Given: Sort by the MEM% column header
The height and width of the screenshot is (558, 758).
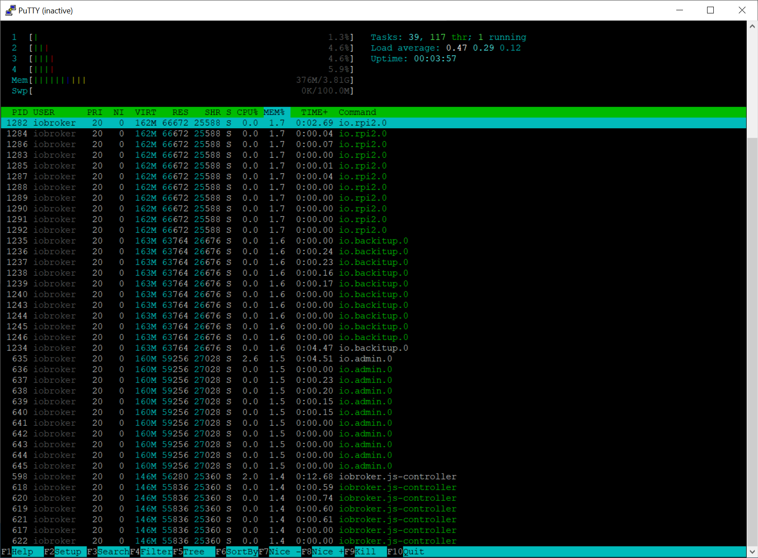Looking at the screenshot, I should pyautogui.click(x=274, y=112).
